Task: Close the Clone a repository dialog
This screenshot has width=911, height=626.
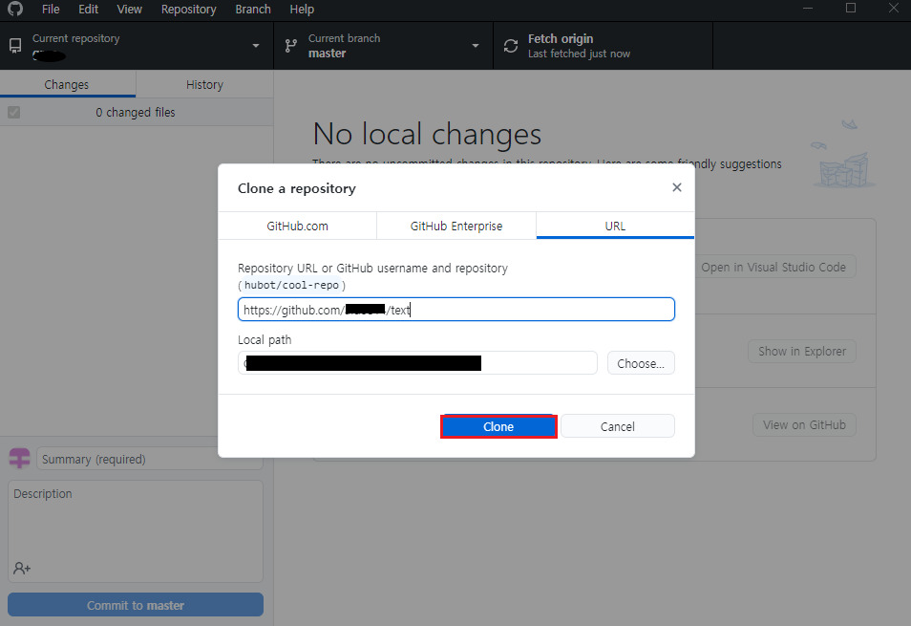Action: pos(677,187)
